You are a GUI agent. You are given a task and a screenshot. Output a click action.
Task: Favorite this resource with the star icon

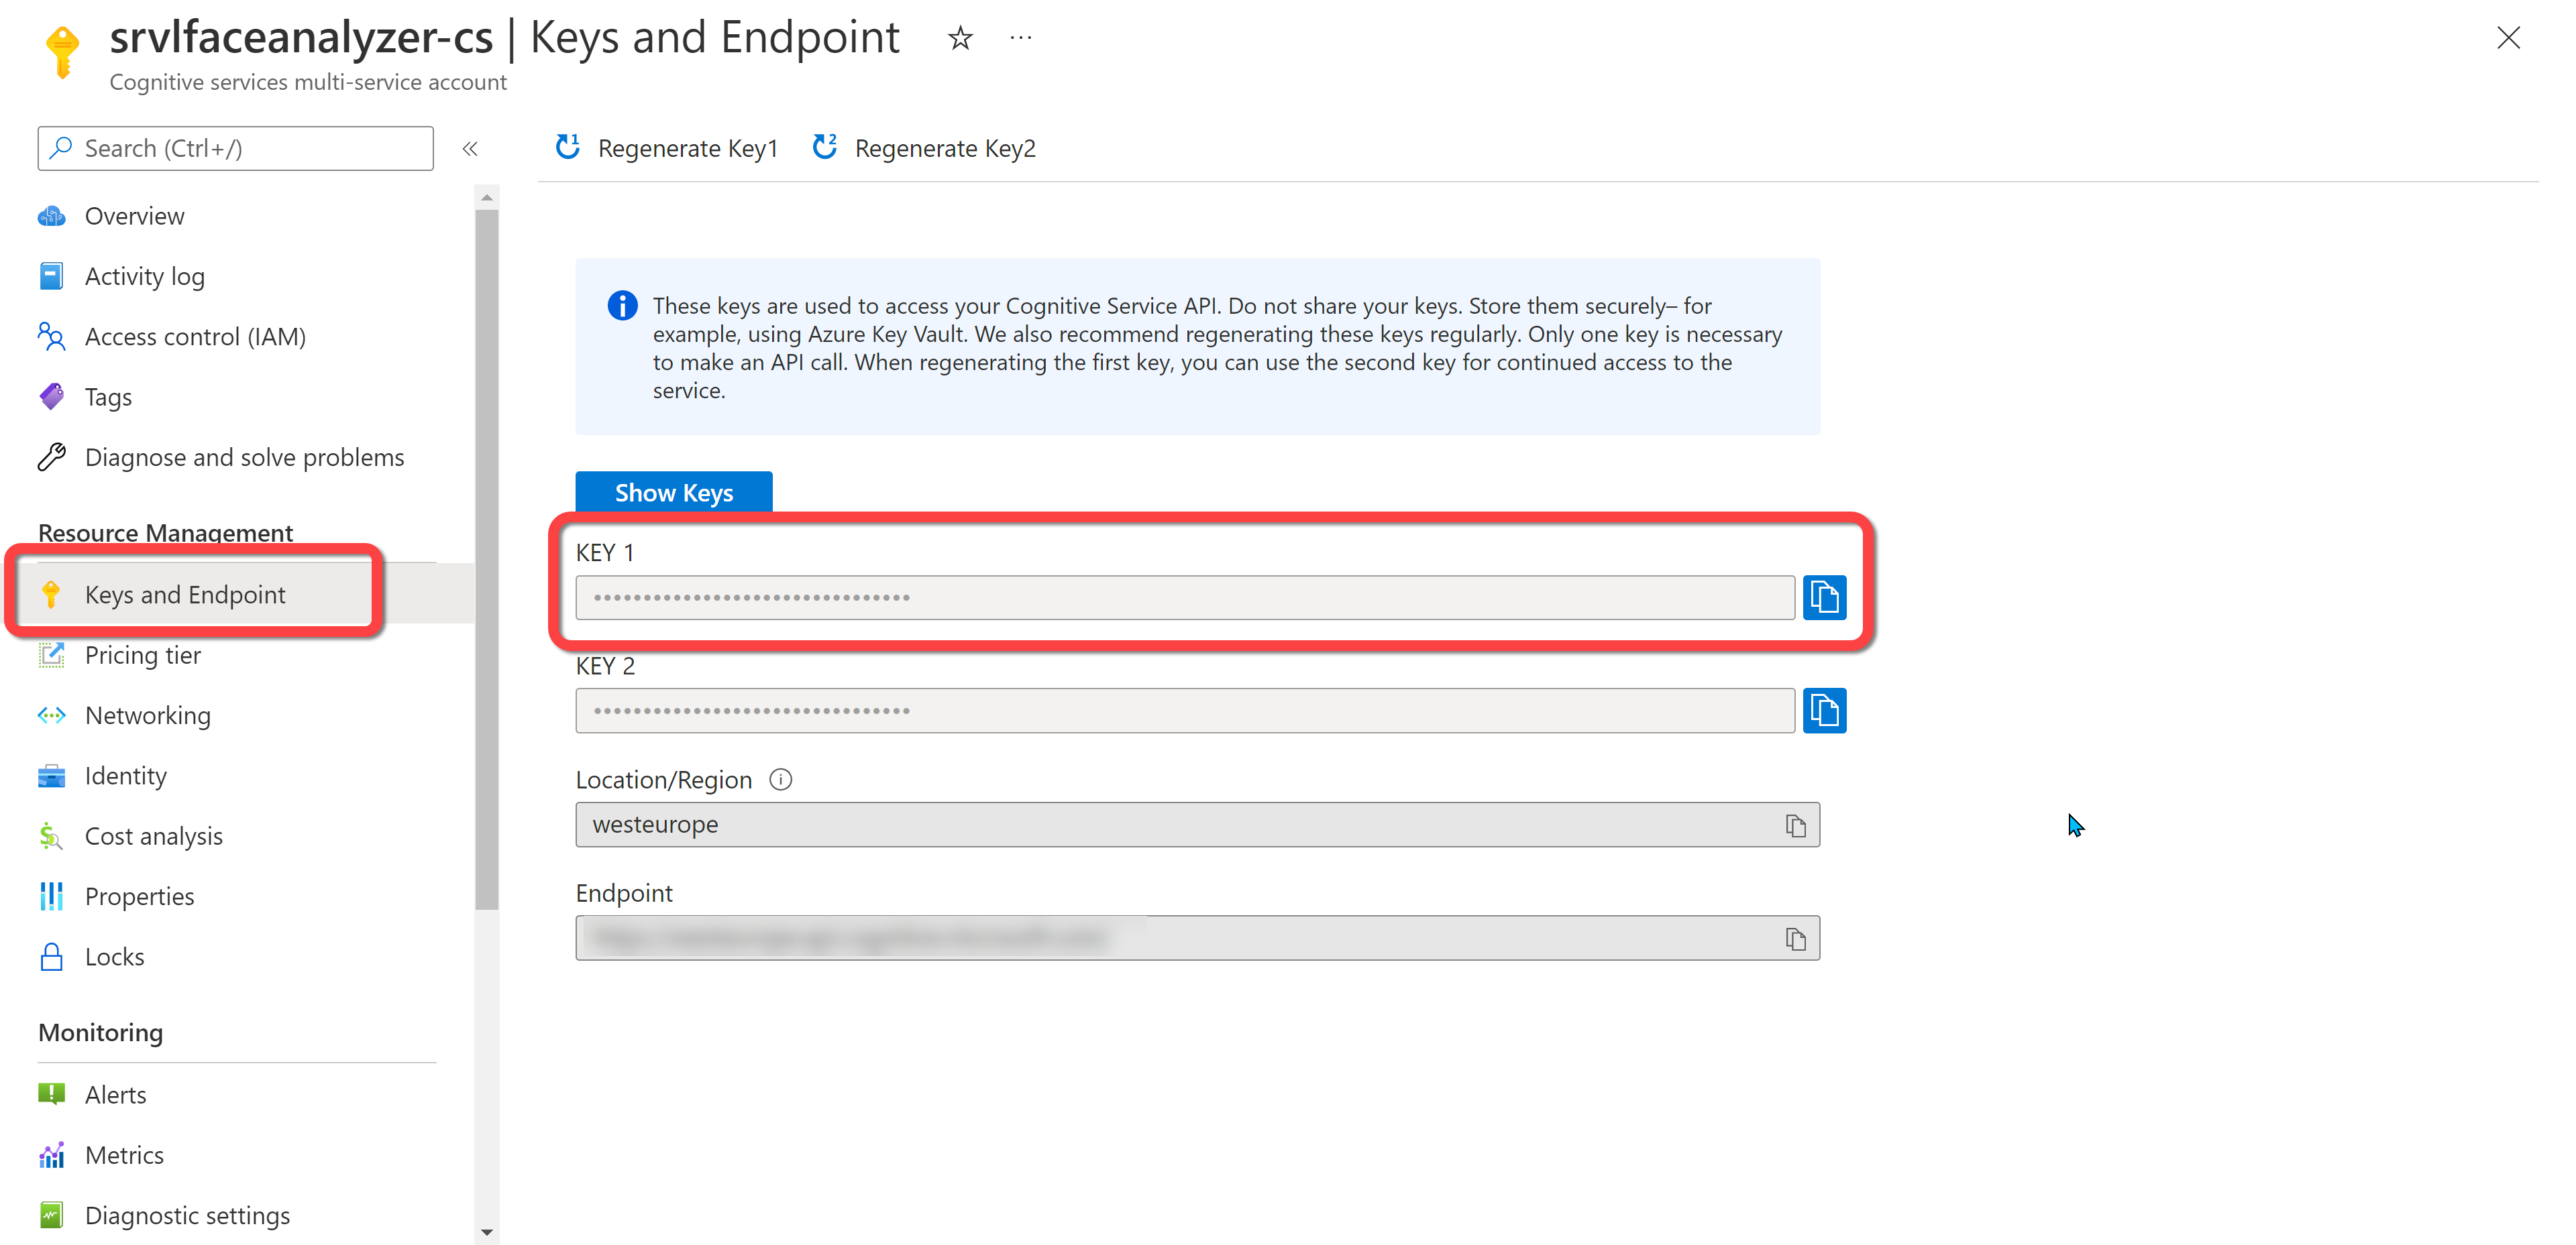959,38
